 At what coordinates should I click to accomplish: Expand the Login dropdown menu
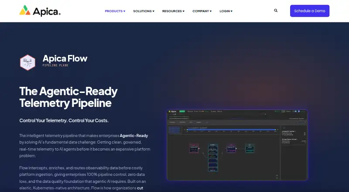click(x=226, y=11)
